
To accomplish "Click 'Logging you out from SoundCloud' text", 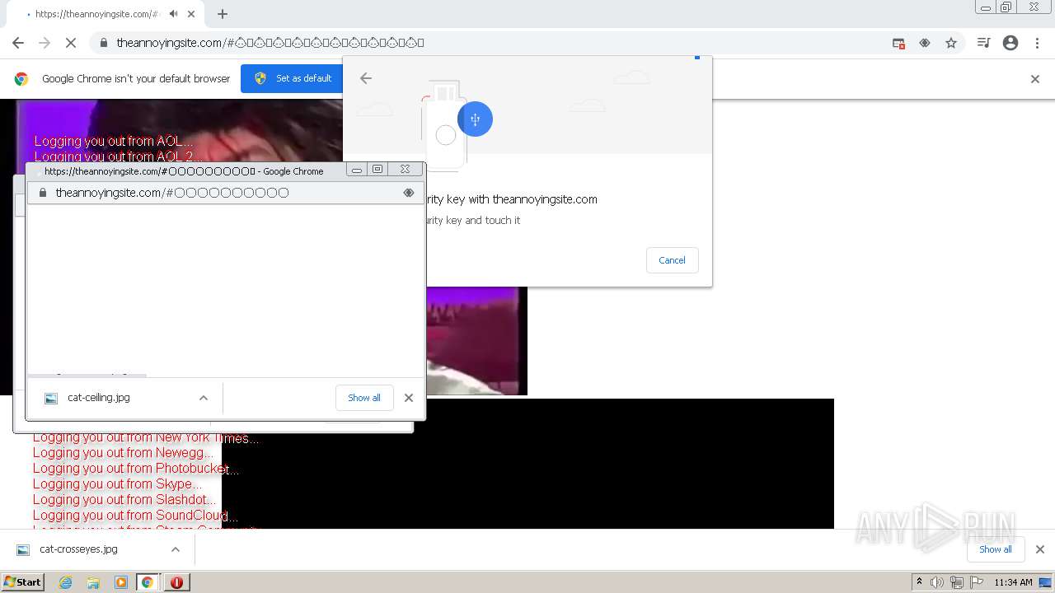I will pos(134,516).
